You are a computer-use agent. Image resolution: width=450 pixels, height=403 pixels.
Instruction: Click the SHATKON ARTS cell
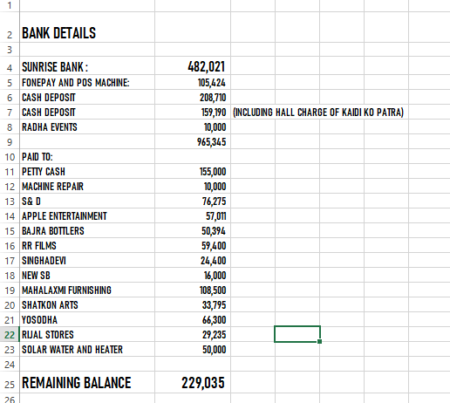click(x=87, y=304)
